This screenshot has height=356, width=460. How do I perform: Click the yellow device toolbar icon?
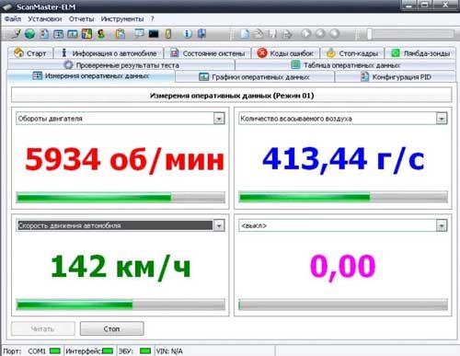(168, 34)
